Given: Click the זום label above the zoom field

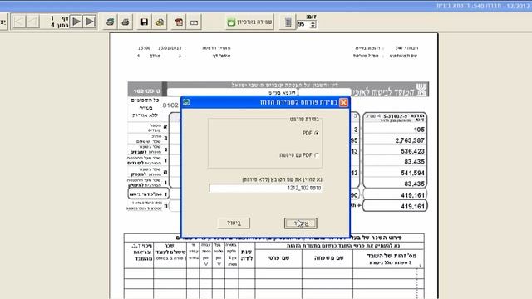Looking at the screenshot, I should (x=311, y=17).
